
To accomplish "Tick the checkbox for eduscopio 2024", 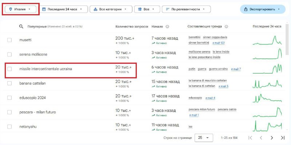I will coord(9,98).
